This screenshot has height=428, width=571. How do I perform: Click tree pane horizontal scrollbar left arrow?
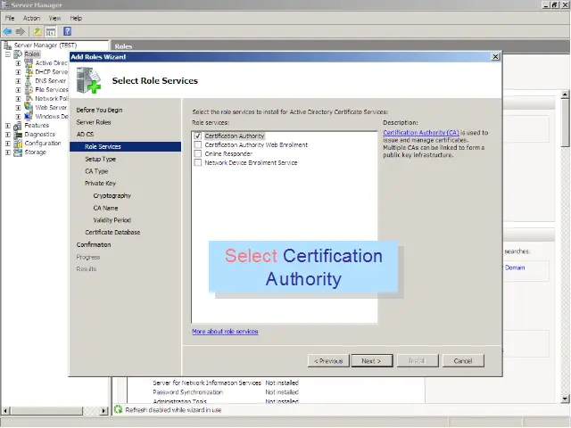click(x=5, y=410)
